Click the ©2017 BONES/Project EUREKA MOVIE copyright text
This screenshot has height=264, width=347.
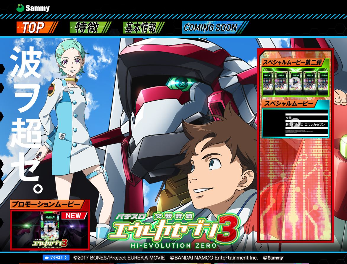click(x=119, y=258)
